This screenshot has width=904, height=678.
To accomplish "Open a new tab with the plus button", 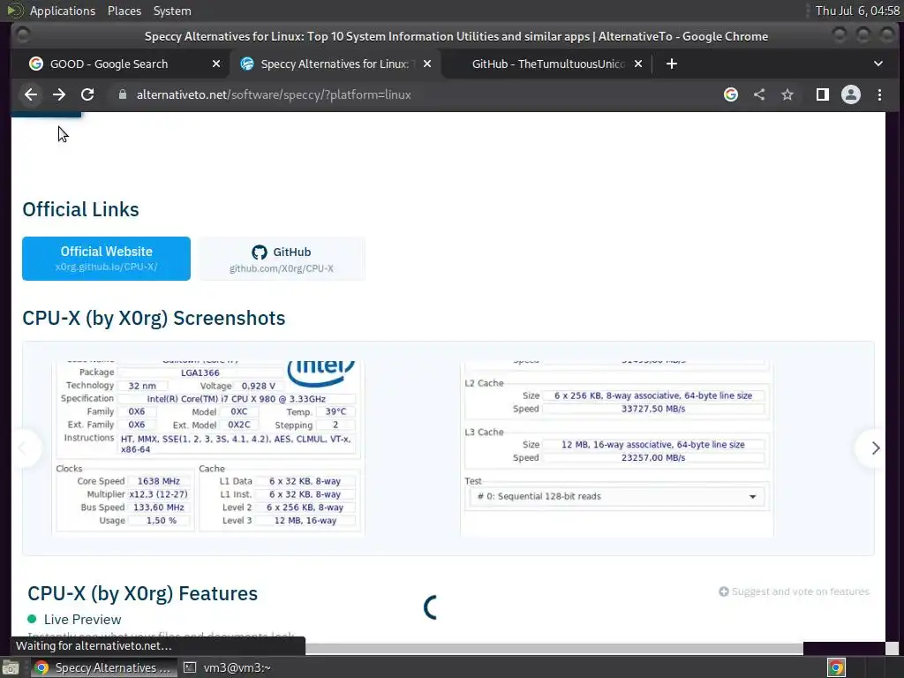I will coord(672,64).
